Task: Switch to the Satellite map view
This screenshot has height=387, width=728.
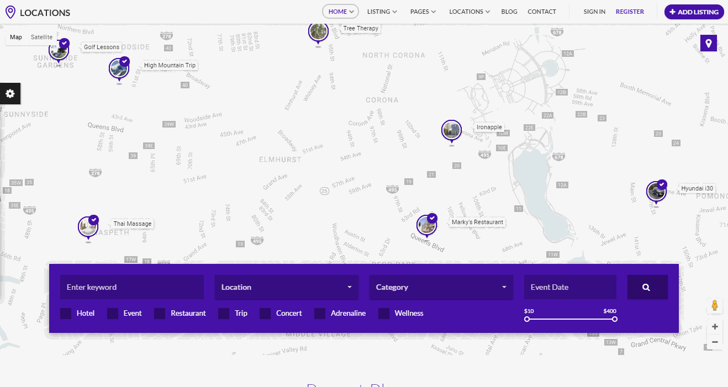Action: [41, 37]
